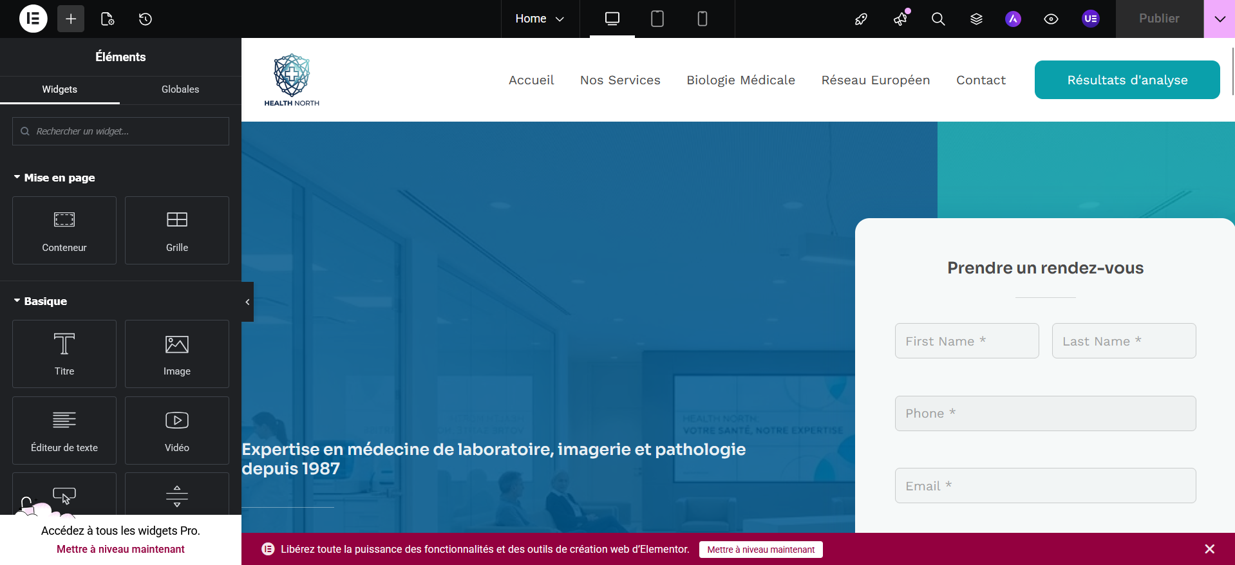Screen dimensions: 1235x565
Task: Click banner Mettre à niveau maintenant button
Action: pos(761,550)
